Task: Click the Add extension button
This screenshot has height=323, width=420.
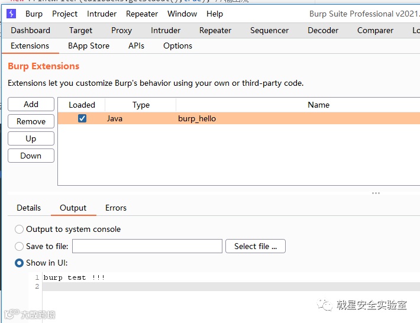Action: 31,104
